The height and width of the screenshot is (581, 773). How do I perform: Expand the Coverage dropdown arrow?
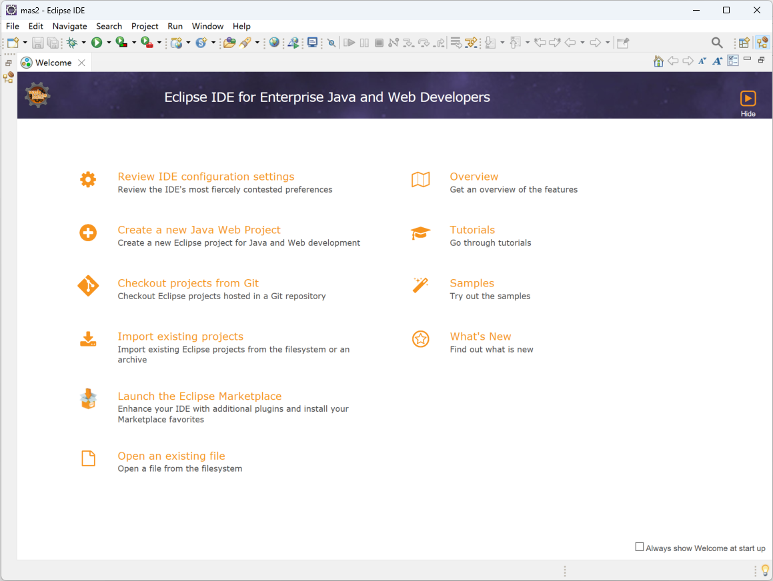tap(134, 43)
